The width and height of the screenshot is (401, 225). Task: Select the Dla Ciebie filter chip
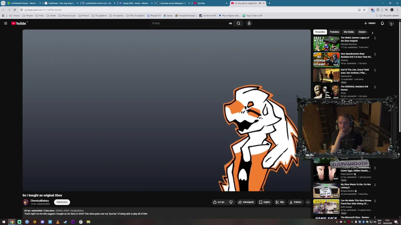(349, 32)
